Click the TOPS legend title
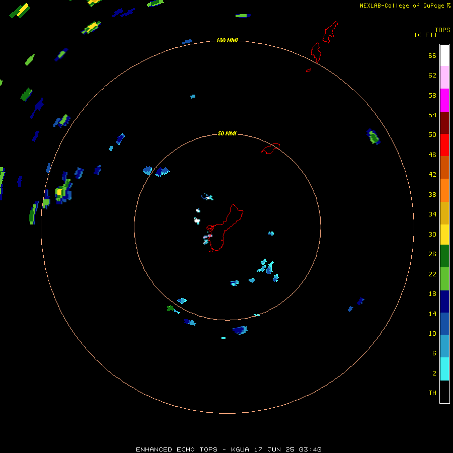Screen dimensions: 453x453 pyautogui.click(x=442, y=30)
